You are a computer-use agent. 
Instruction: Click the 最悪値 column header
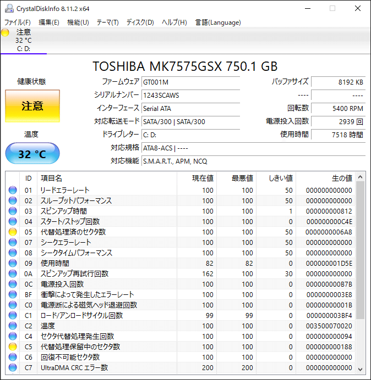(236, 178)
